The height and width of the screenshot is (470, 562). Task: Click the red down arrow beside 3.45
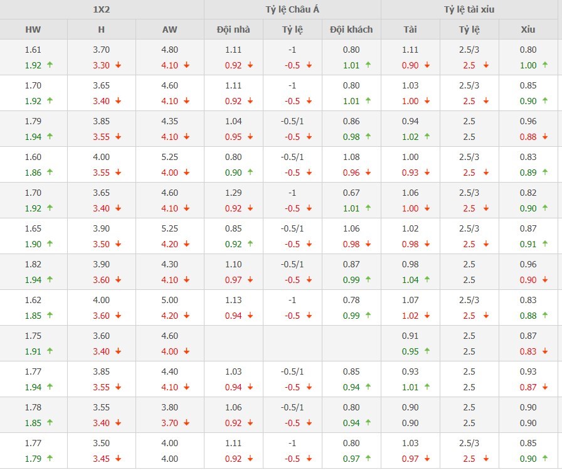click(x=118, y=459)
